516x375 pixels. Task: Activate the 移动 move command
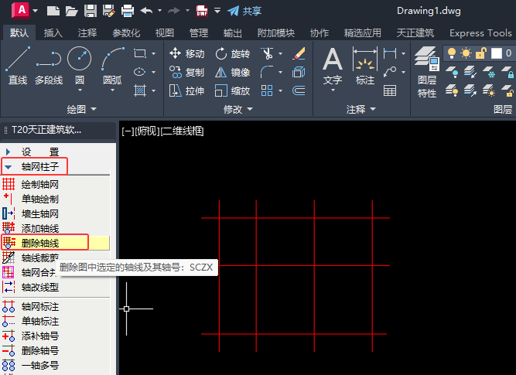(x=187, y=53)
